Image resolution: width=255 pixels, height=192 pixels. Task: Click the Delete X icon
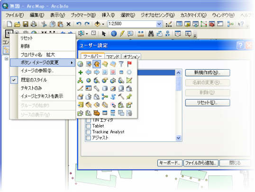(68, 24)
